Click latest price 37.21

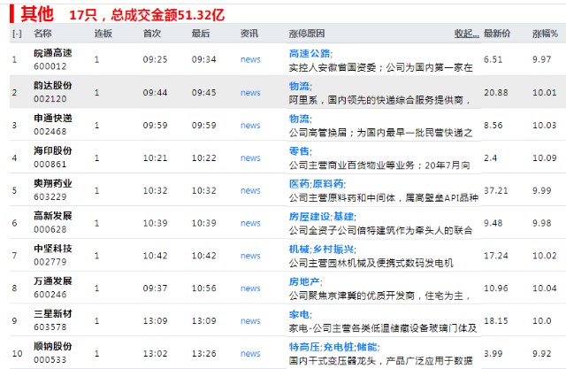[x=495, y=190]
